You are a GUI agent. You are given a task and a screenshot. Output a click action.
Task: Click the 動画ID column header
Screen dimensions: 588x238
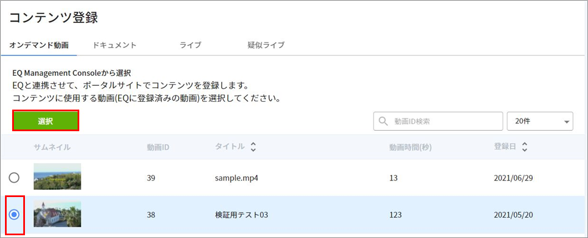158,147
